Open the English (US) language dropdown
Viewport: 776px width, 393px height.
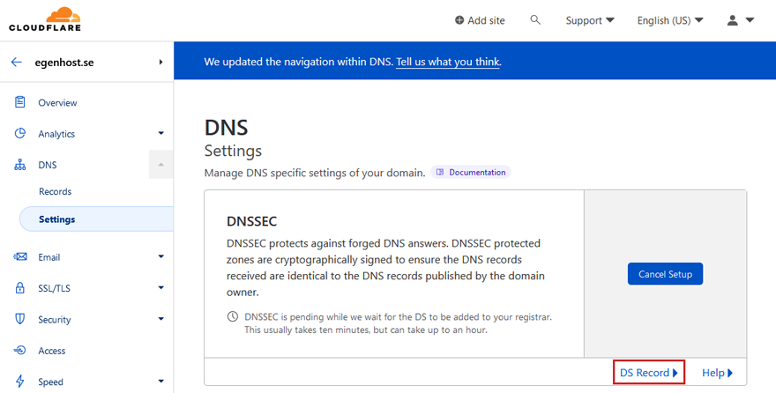tap(670, 20)
